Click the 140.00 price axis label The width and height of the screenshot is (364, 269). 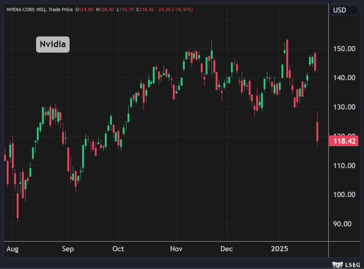point(344,78)
